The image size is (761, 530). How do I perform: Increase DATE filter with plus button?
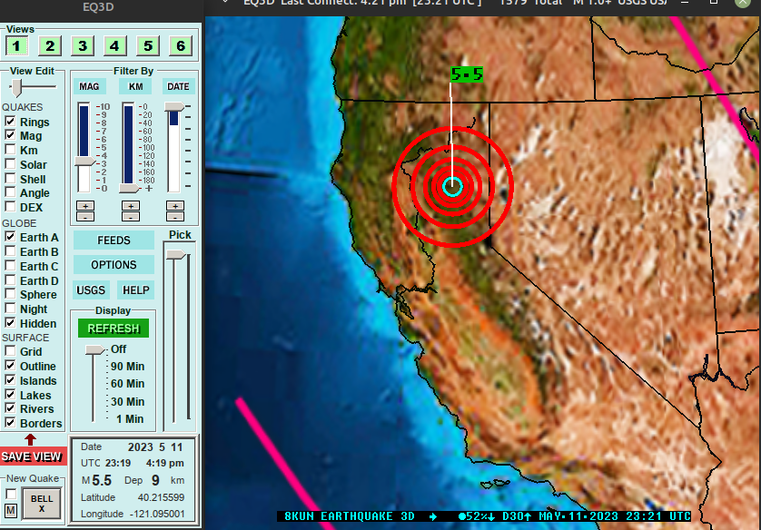pyautogui.click(x=175, y=206)
